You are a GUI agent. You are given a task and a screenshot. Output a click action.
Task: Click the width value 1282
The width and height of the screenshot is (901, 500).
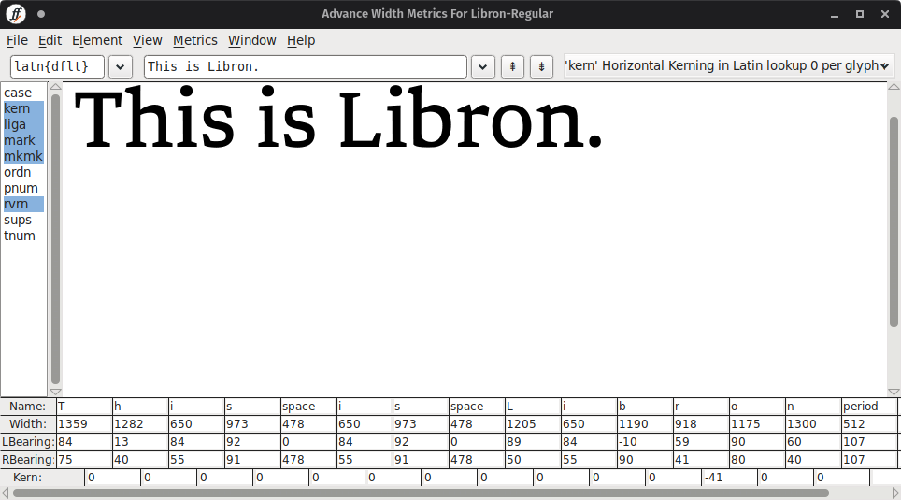(140, 424)
